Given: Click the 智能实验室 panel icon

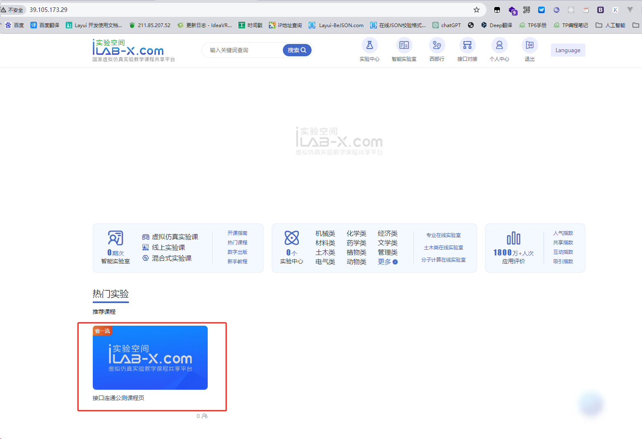Looking at the screenshot, I should [115, 238].
